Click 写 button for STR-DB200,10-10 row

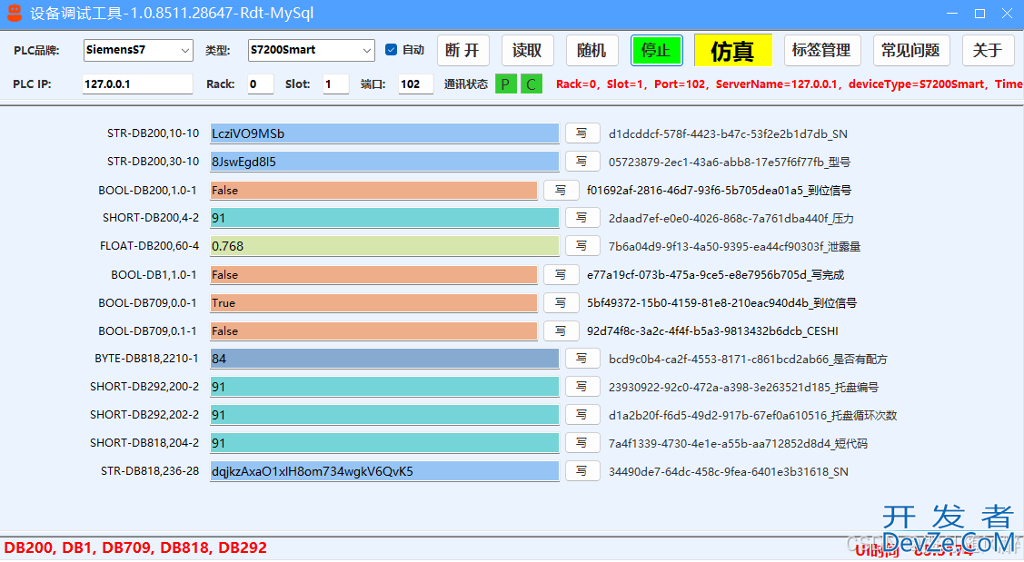[582, 133]
